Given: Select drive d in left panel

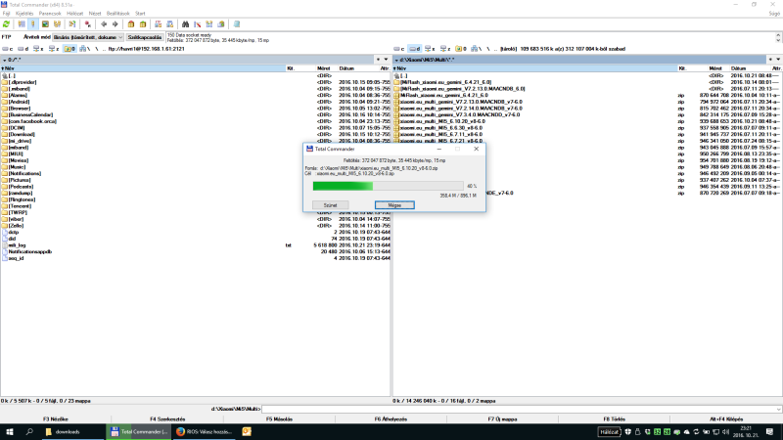Looking at the screenshot, I should pos(23,49).
